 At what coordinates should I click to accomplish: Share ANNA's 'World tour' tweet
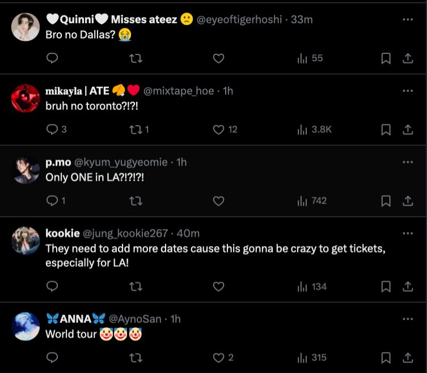tap(407, 358)
